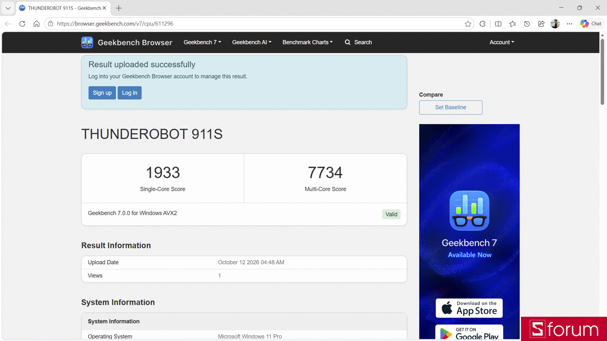This screenshot has width=607, height=341.
Task: Open favorites list icon
Action: coord(512,24)
